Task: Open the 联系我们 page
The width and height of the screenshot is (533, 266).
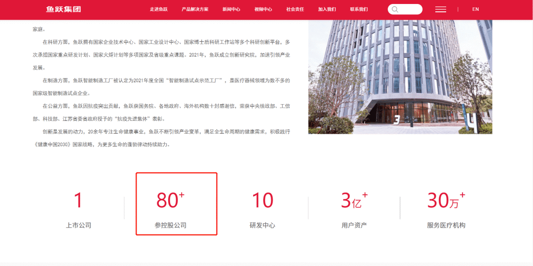Action: tap(359, 9)
